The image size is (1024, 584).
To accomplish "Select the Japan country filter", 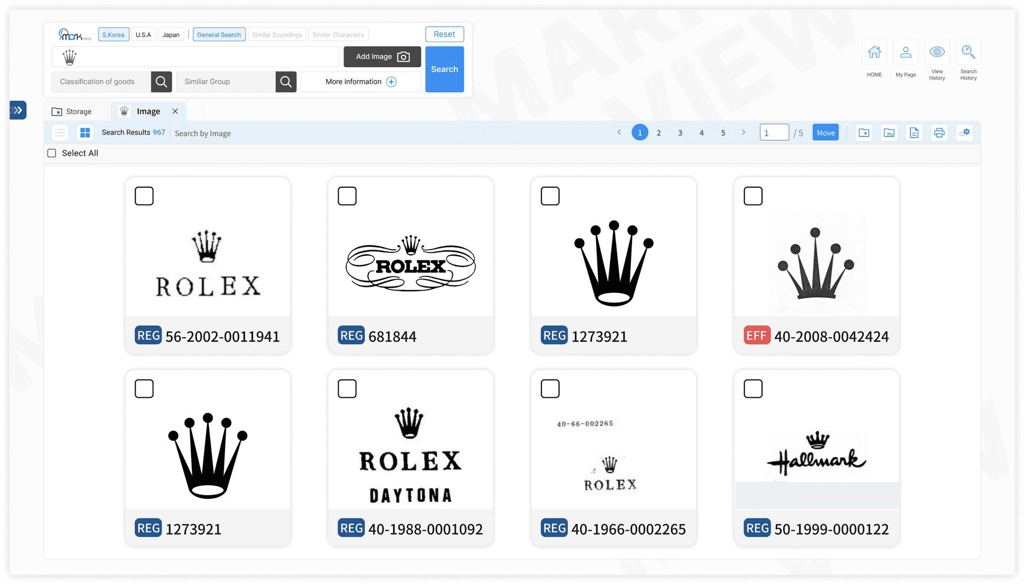I will click(171, 35).
